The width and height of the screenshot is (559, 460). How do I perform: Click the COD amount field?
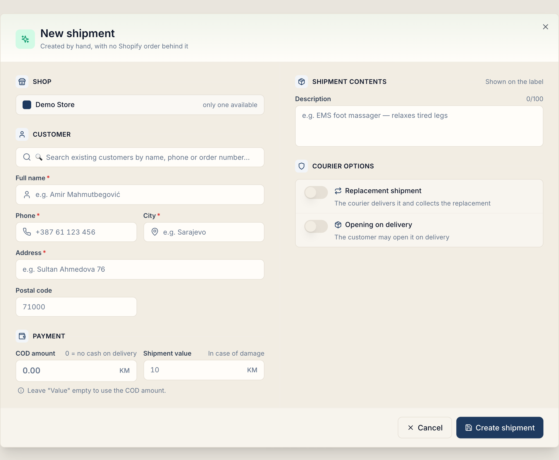pos(76,371)
